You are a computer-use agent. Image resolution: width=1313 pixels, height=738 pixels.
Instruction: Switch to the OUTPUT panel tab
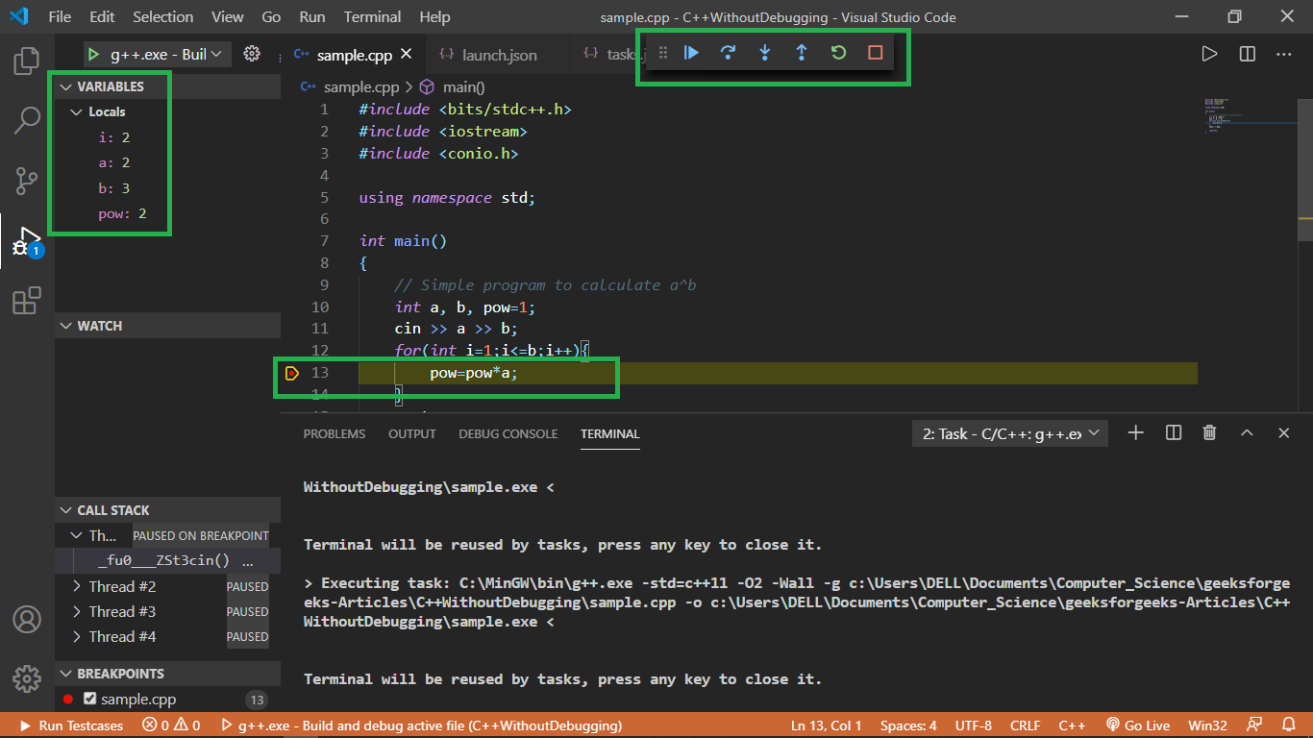tap(412, 434)
